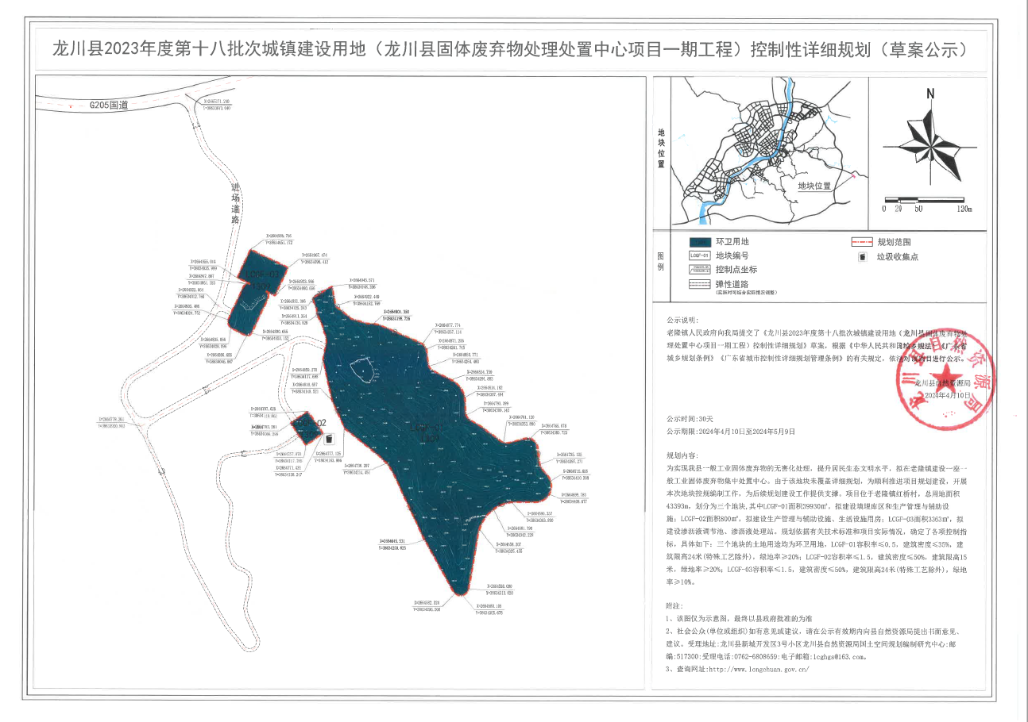The image size is (1028, 722).
Task: Click the trash bin icon beside parcel LCGF-02
Action: point(328,438)
